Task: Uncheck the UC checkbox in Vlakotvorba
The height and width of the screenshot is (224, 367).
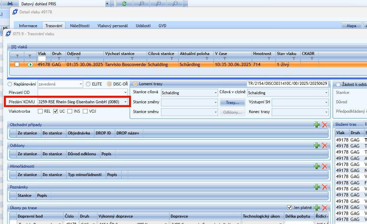Action: pyautogui.click(x=56, y=111)
